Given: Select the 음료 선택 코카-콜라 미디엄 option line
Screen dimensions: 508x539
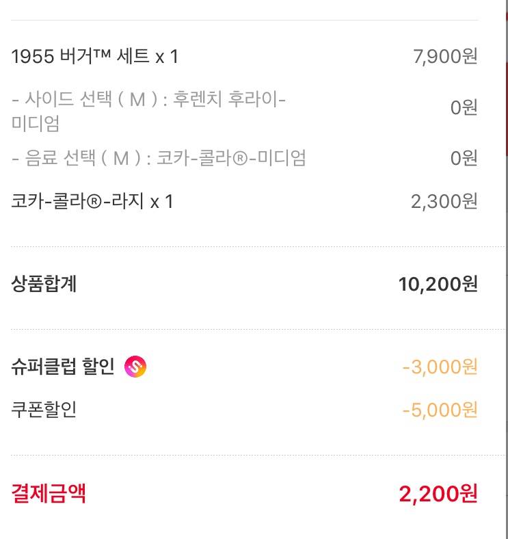Looking at the screenshot, I should coord(159,158).
